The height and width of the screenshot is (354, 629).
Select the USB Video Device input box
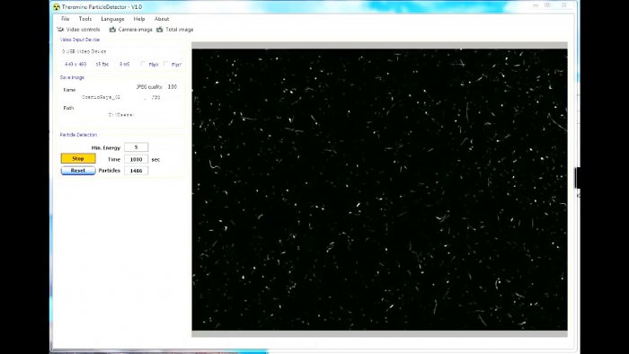click(x=120, y=51)
